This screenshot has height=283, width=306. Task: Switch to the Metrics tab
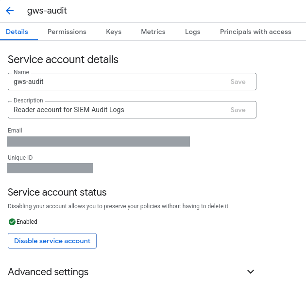coord(153,32)
